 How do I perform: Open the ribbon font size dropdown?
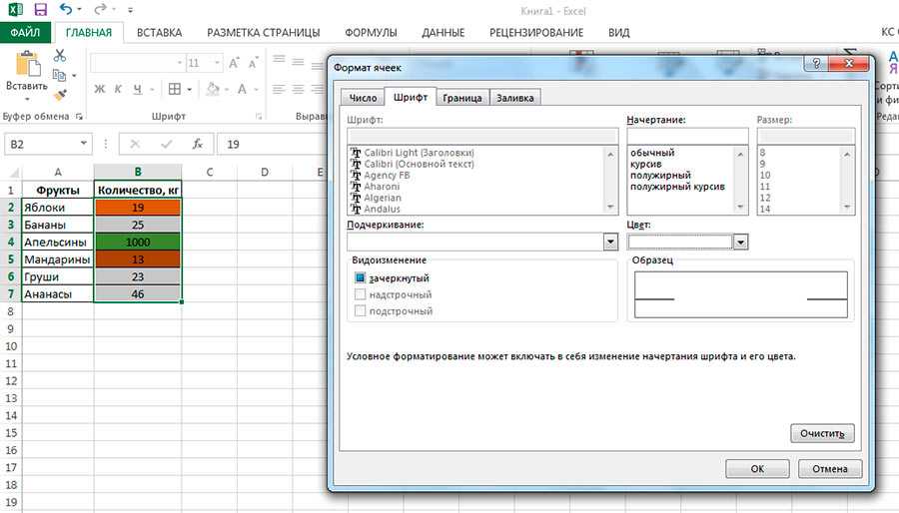coord(218,63)
